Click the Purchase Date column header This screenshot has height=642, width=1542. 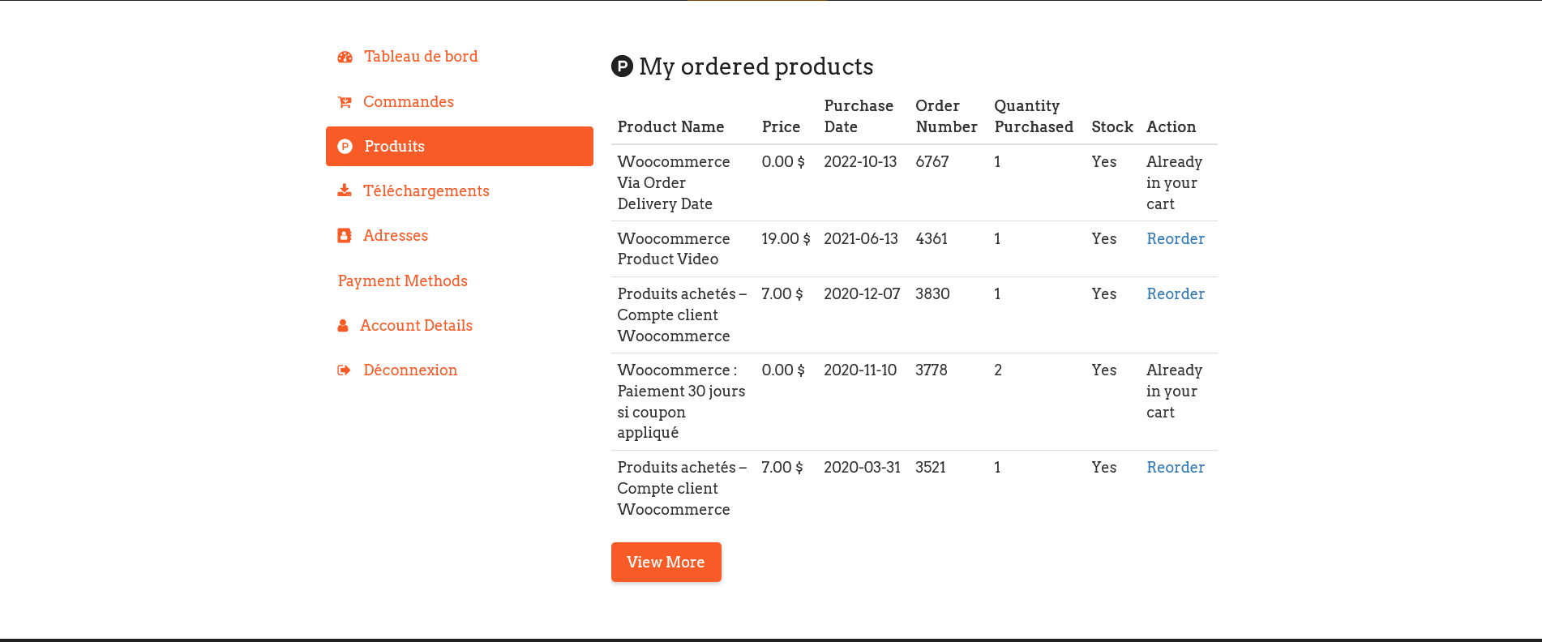pyautogui.click(x=859, y=117)
